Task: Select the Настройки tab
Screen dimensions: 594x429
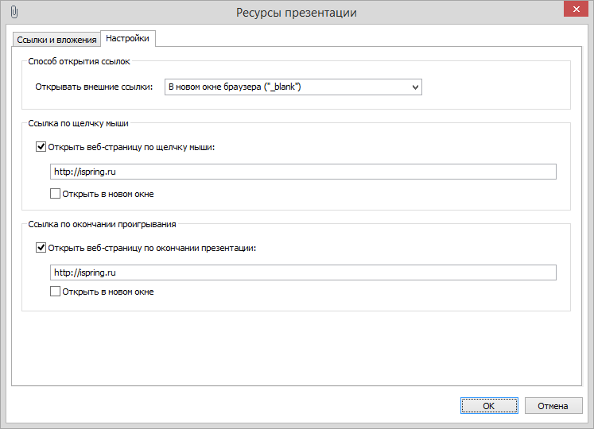Action: (128, 38)
